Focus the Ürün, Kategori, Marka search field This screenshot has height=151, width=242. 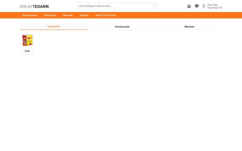(x=117, y=6)
